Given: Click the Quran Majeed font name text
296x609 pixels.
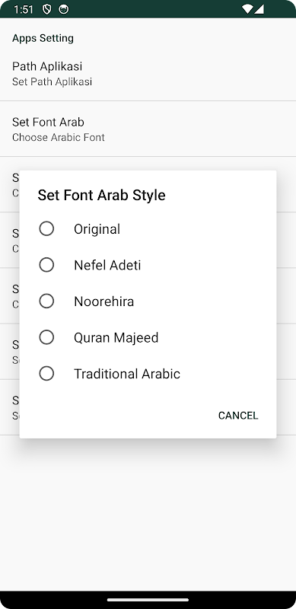Looking at the screenshot, I should pos(116,337).
